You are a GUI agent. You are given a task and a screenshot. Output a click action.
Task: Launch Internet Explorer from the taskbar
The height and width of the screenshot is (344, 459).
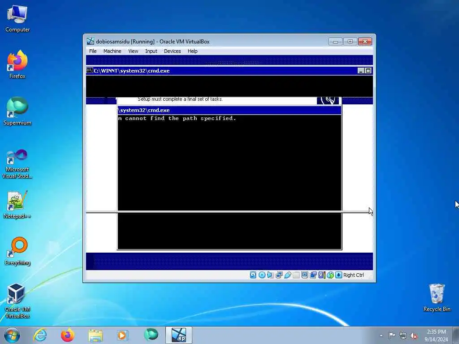click(40, 335)
